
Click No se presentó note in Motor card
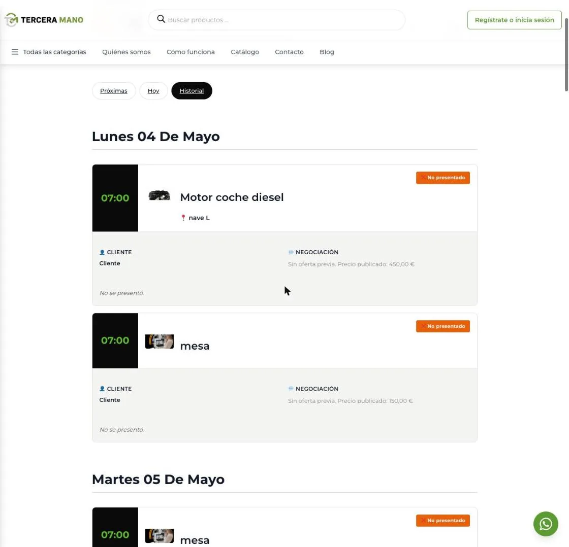click(121, 293)
